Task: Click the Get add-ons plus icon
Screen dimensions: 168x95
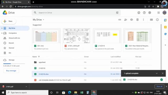Action: point(165,45)
